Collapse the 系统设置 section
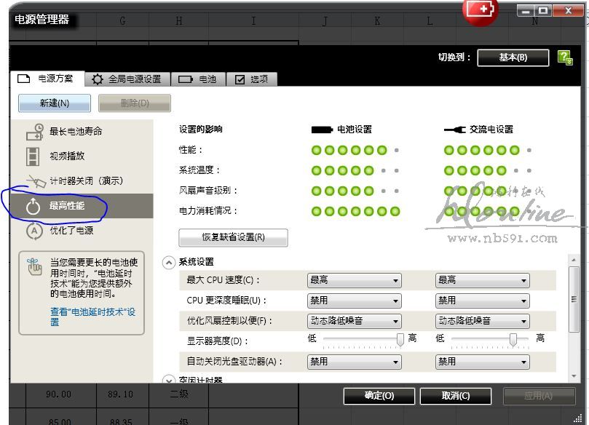This screenshot has height=425, width=589. coord(169,262)
